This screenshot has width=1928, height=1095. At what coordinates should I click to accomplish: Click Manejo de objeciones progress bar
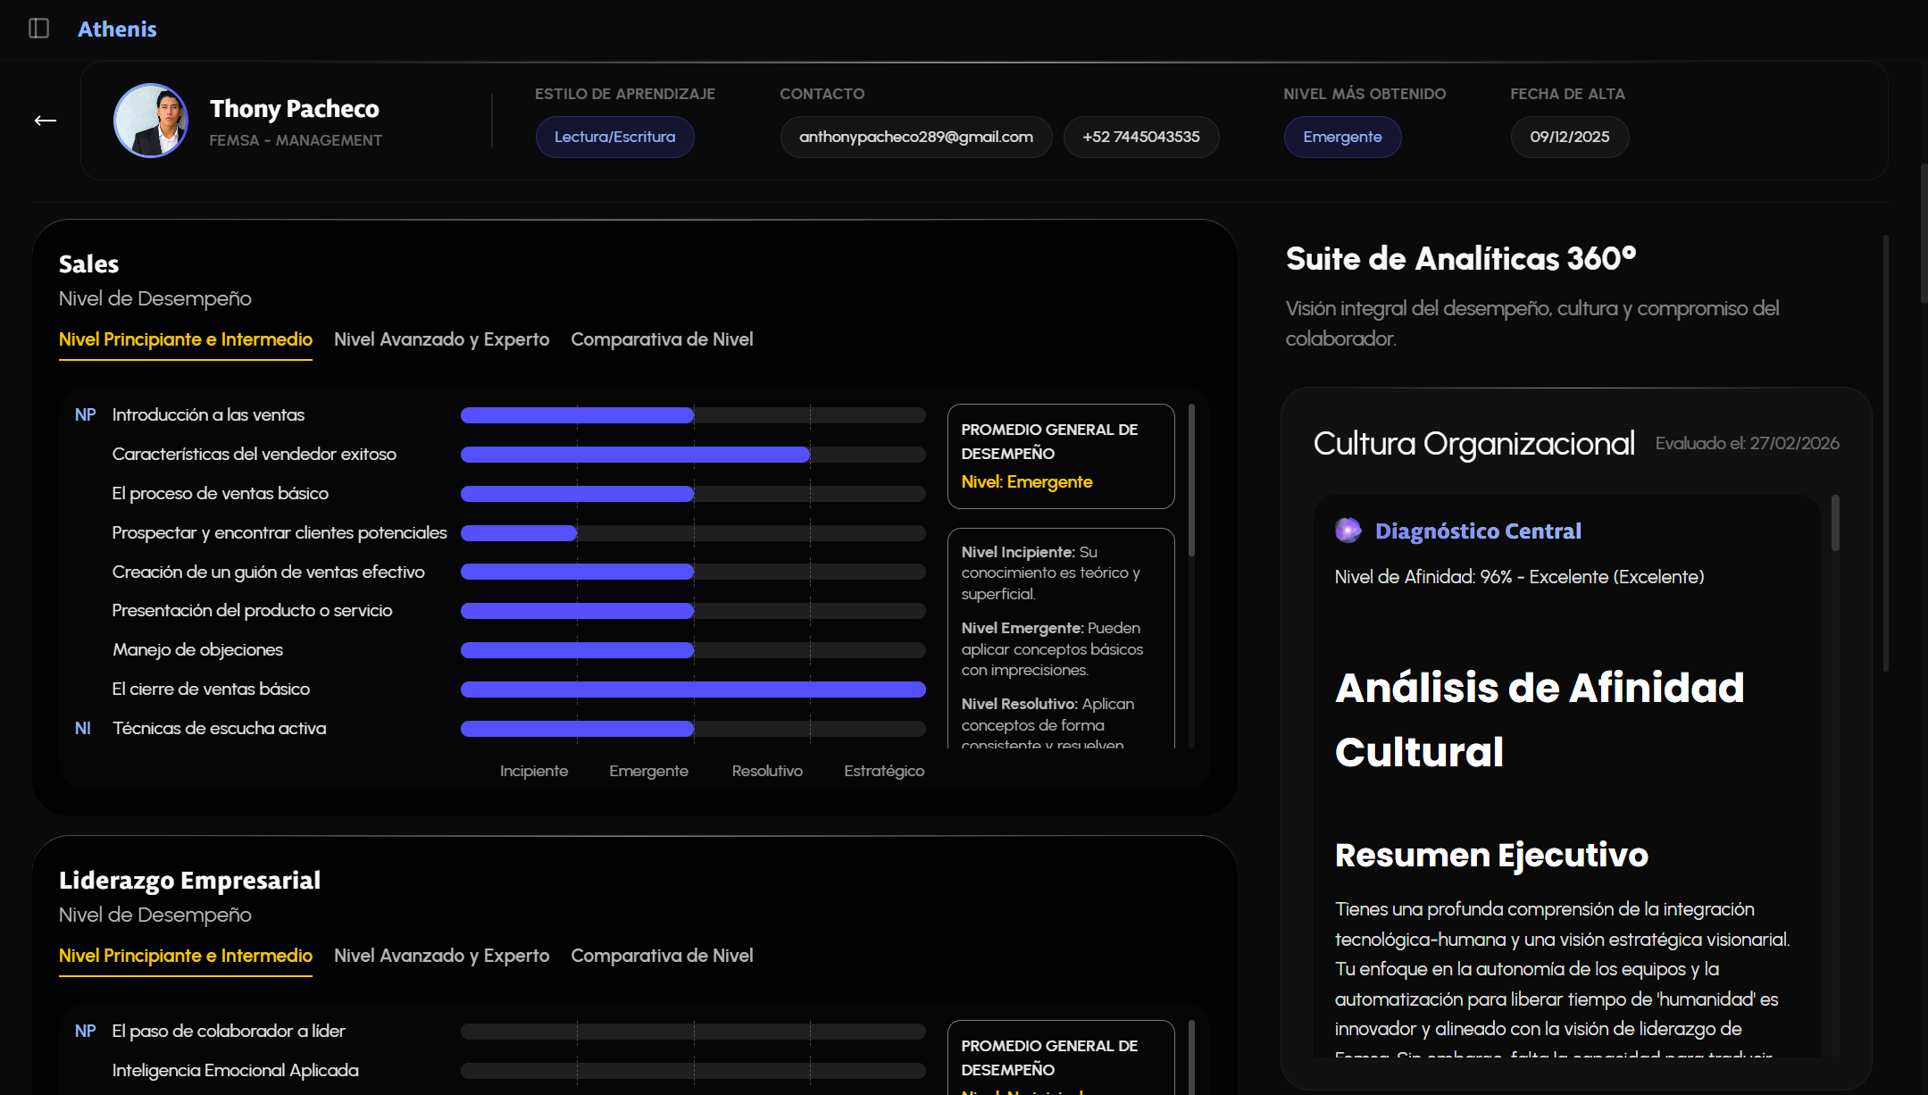click(x=693, y=650)
